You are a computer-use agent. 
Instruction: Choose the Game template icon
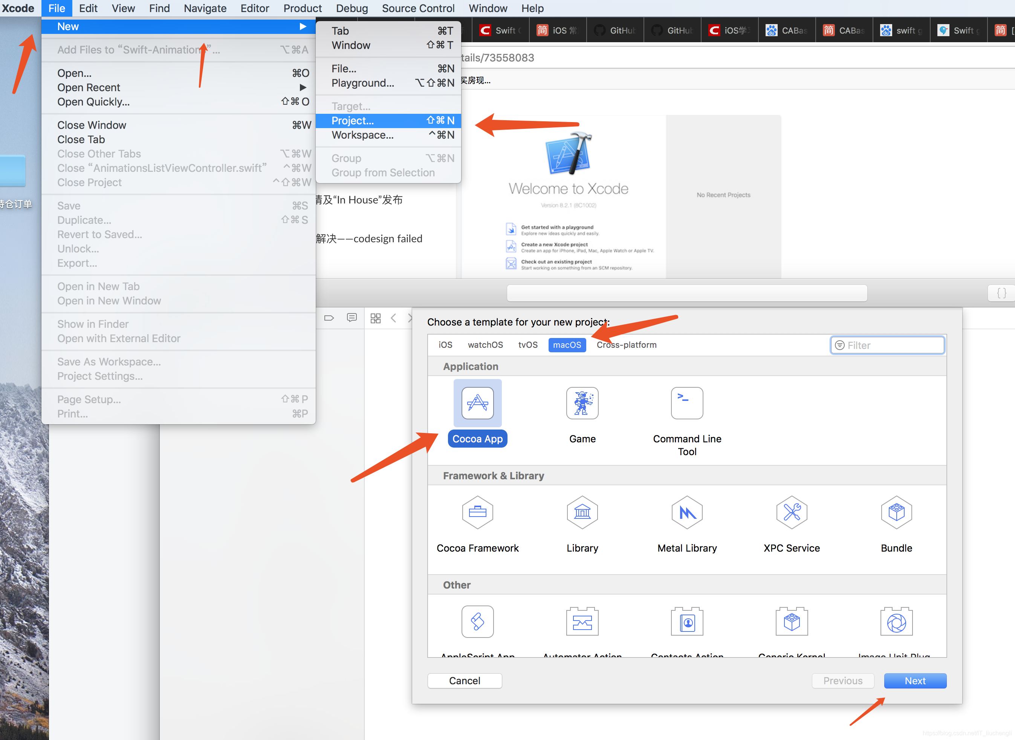tap(582, 403)
